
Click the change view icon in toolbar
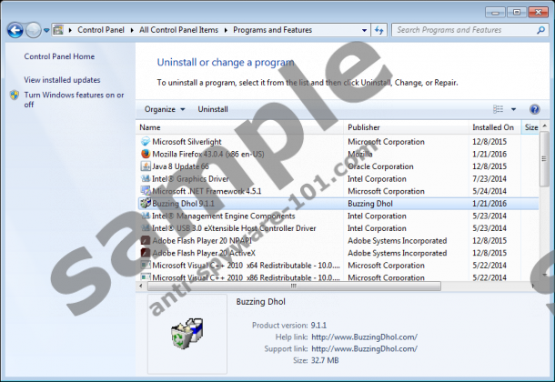coord(498,109)
